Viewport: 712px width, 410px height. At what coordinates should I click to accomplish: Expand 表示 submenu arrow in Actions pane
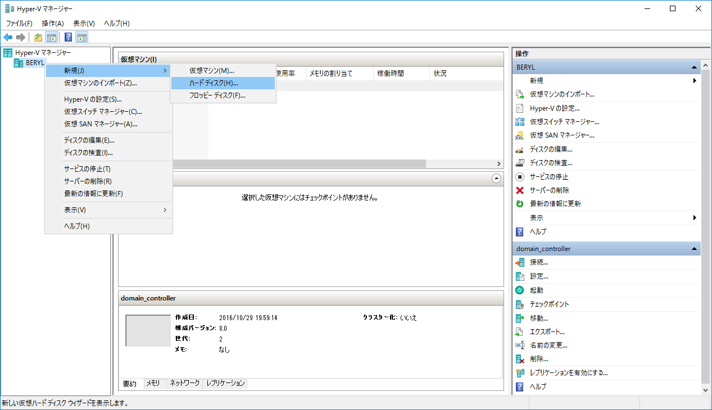click(695, 218)
